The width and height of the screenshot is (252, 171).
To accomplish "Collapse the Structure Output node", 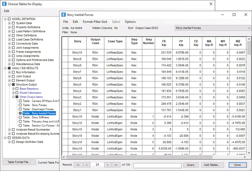I will point(9,84).
